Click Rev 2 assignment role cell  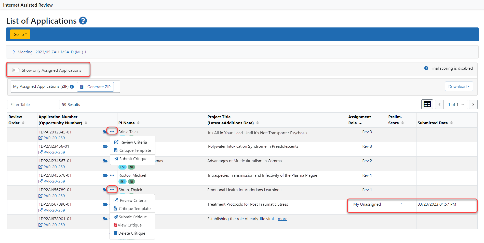[x=367, y=161]
